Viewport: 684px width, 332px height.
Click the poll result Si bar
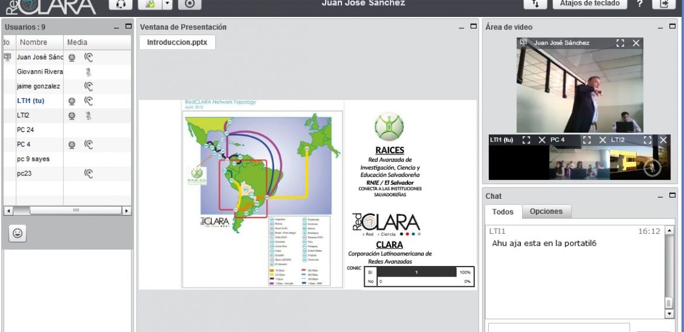pyautogui.click(x=416, y=272)
